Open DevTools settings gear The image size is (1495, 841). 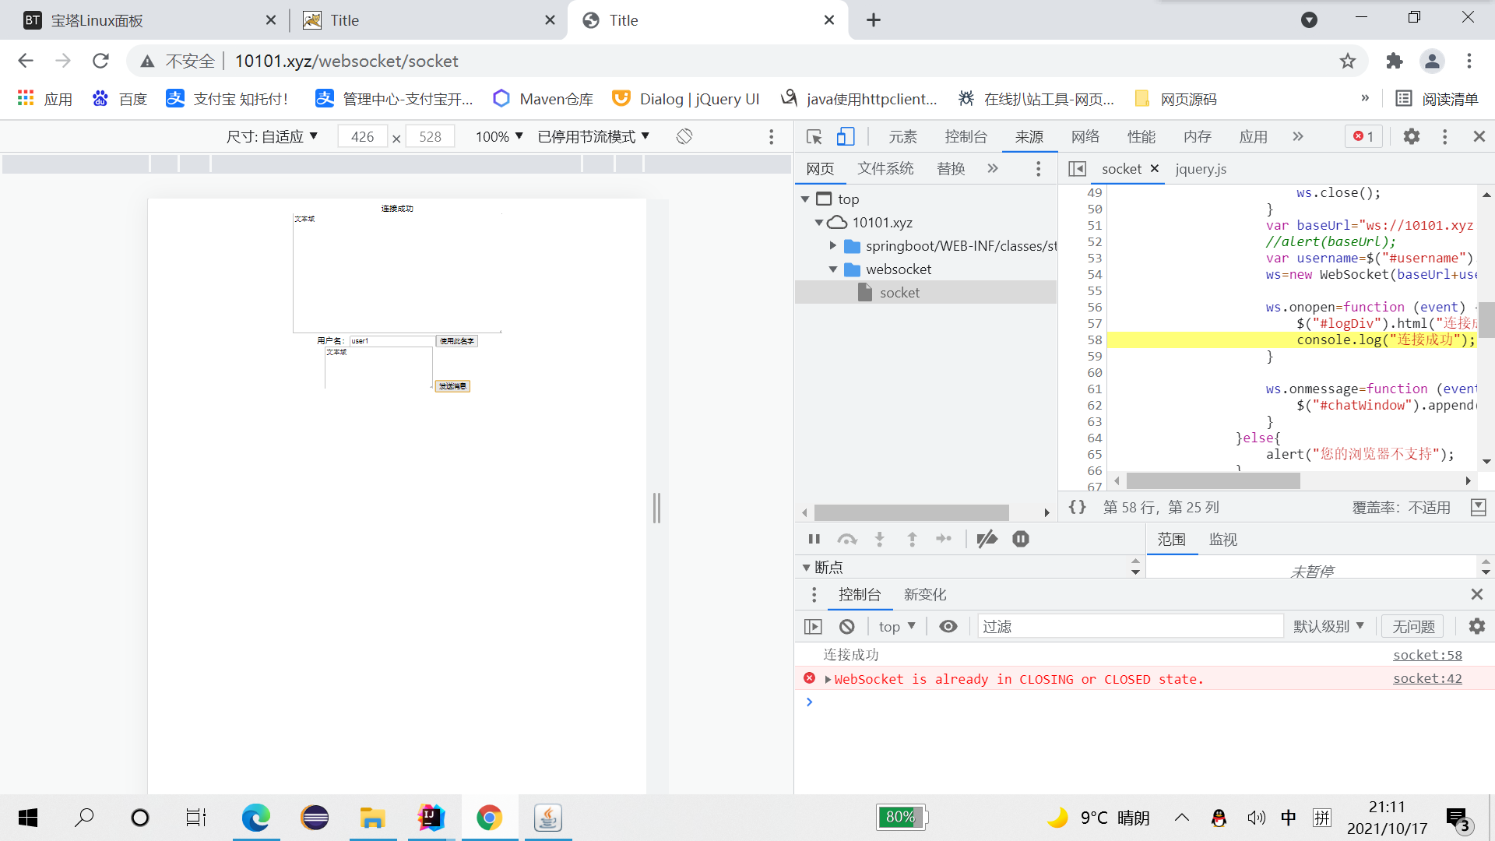(x=1412, y=136)
